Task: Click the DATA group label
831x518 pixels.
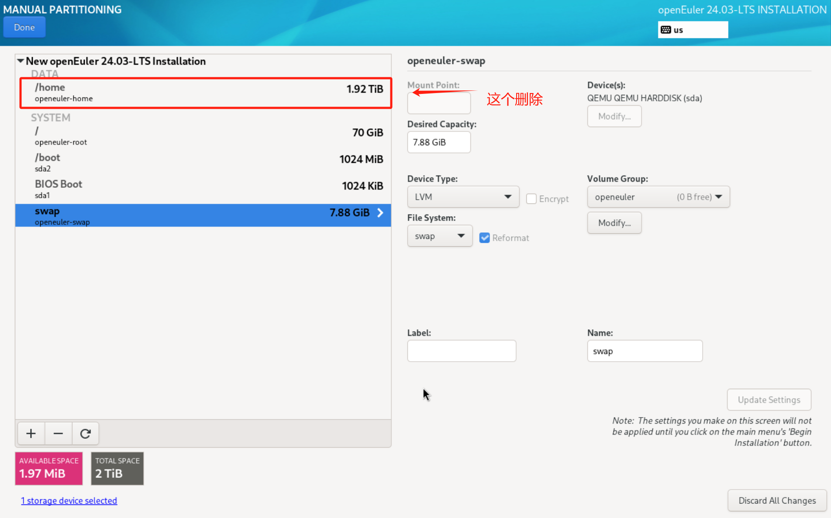Action: 45,73
